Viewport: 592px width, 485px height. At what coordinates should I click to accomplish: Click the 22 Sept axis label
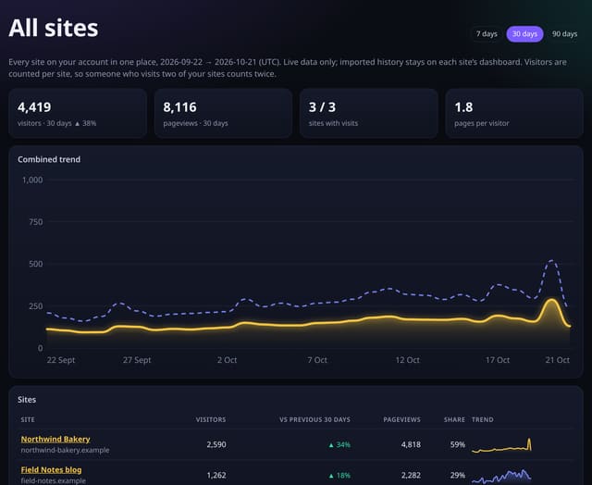[61, 360]
